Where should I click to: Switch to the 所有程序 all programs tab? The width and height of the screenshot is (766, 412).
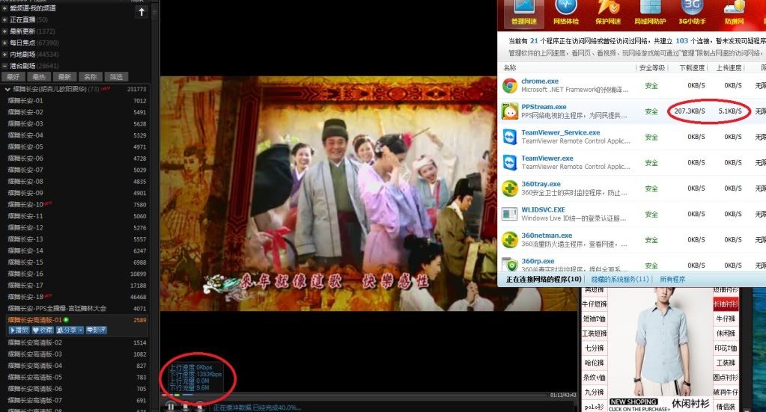click(x=672, y=279)
